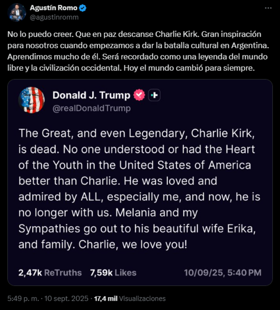The image size is (280, 310).
Task: Click the 2,47k ReTruths counter
Action: (x=50, y=273)
